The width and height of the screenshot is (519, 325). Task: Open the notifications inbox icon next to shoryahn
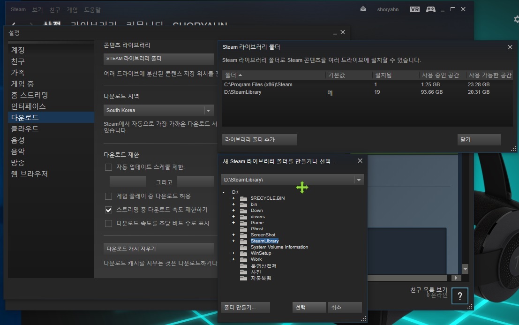tap(363, 9)
